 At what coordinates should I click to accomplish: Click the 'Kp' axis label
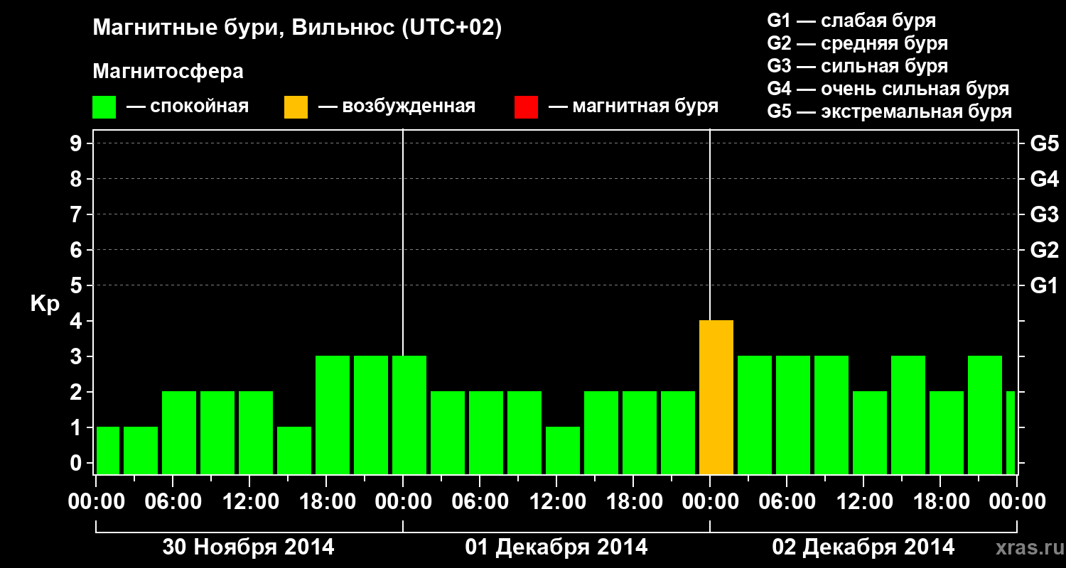[x=45, y=305]
